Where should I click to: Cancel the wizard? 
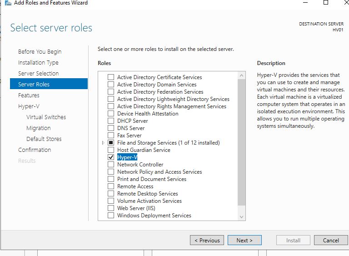(x=331, y=240)
